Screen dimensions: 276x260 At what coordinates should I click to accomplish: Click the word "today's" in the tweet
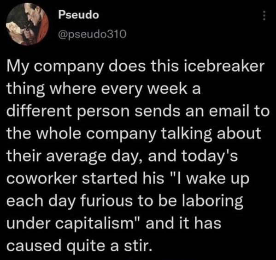(x=210, y=157)
